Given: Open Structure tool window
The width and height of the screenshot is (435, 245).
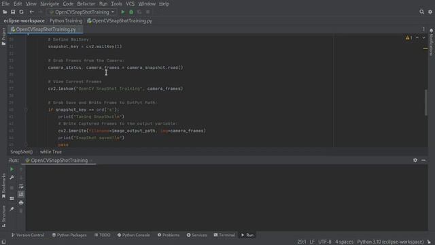Looking at the screenshot, I should click(x=3, y=216).
